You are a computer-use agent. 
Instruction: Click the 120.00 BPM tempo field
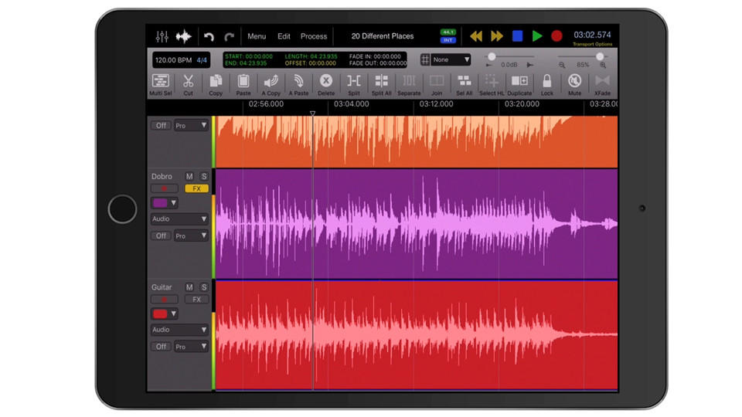(x=173, y=60)
